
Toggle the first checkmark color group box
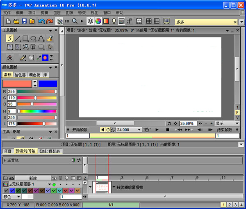click(6, 191)
